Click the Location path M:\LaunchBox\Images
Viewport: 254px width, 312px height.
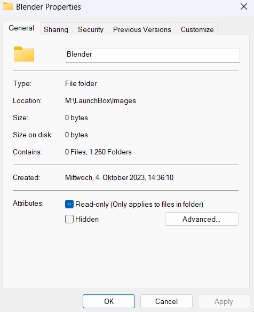pos(100,100)
